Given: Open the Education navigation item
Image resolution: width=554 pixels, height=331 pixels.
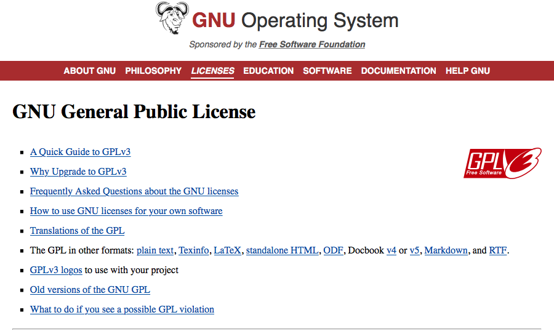Looking at the screenshot, I should tap(268, 71).
